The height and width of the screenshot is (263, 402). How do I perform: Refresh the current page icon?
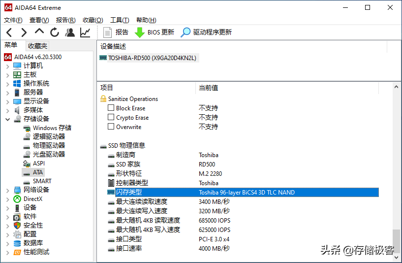pos(54,33)
